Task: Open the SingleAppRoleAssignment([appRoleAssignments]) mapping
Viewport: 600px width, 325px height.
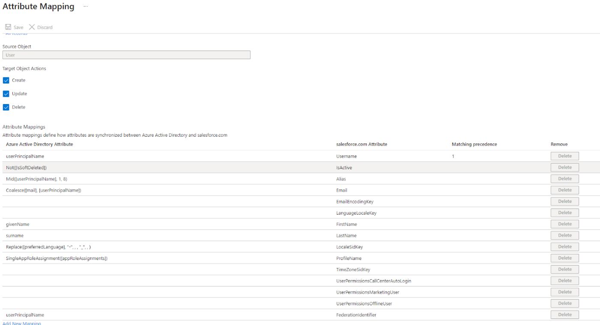Action: pos(57,258)
